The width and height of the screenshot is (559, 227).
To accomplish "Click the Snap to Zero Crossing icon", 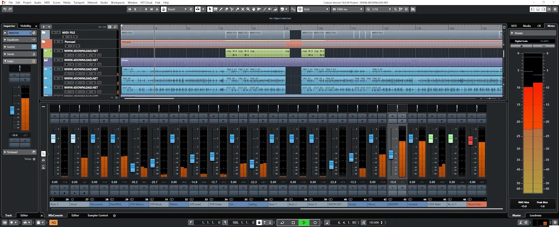I will pos(293,9).
